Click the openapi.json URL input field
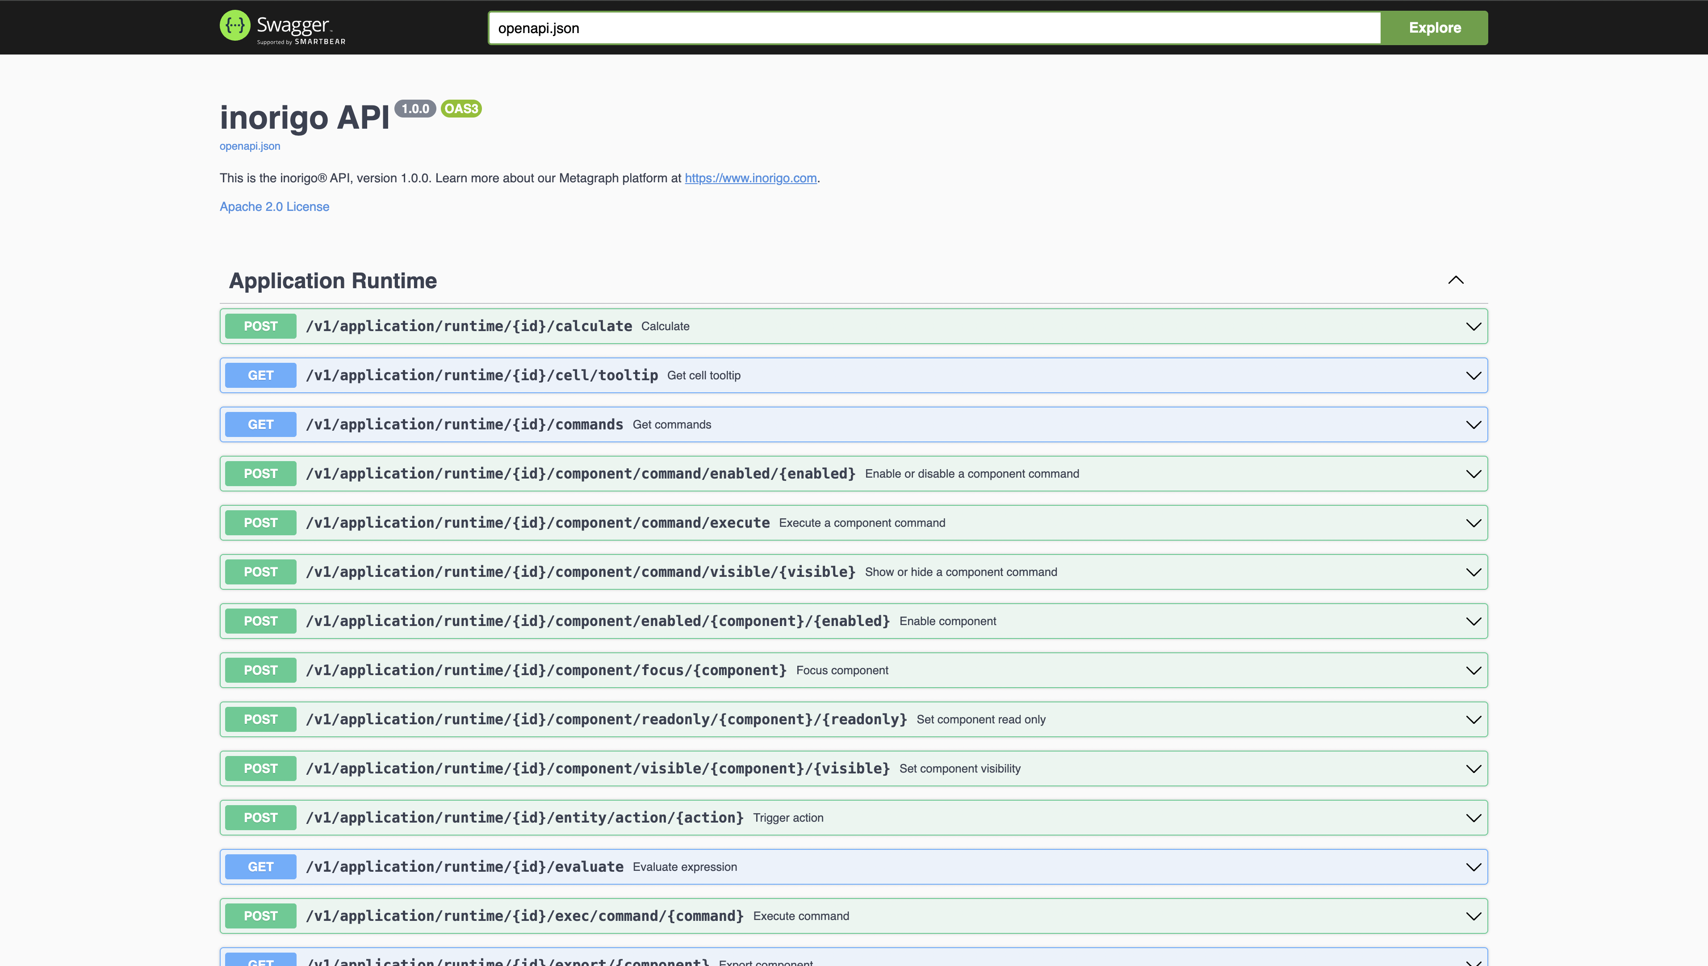The width and height of the screenshot is (1708, 966). [x=934, y=28]
